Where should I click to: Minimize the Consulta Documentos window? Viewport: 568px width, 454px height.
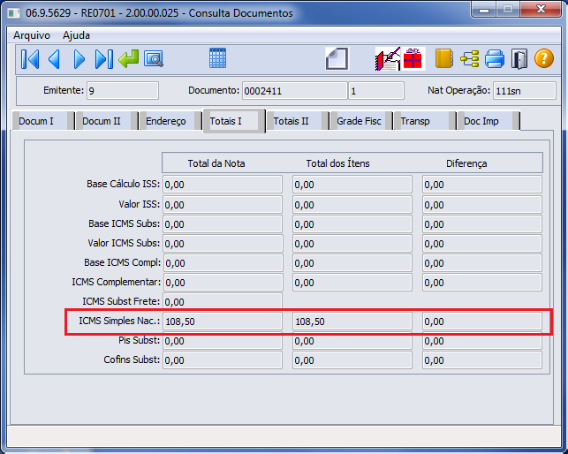click(484, 10)
